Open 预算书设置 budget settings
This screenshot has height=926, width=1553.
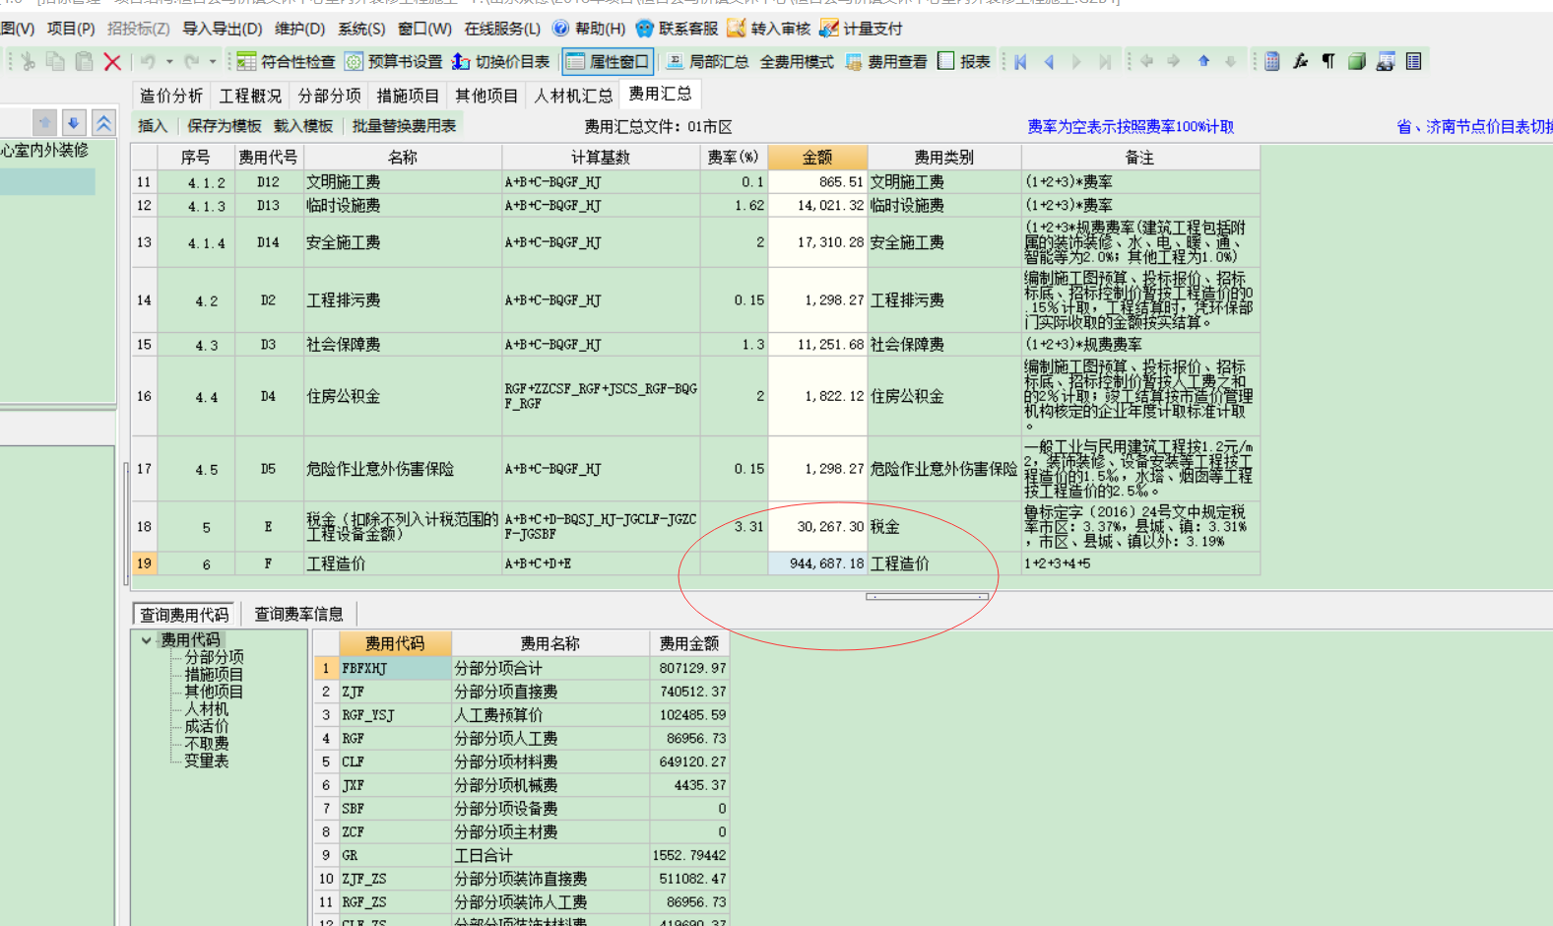coord(393,62)
